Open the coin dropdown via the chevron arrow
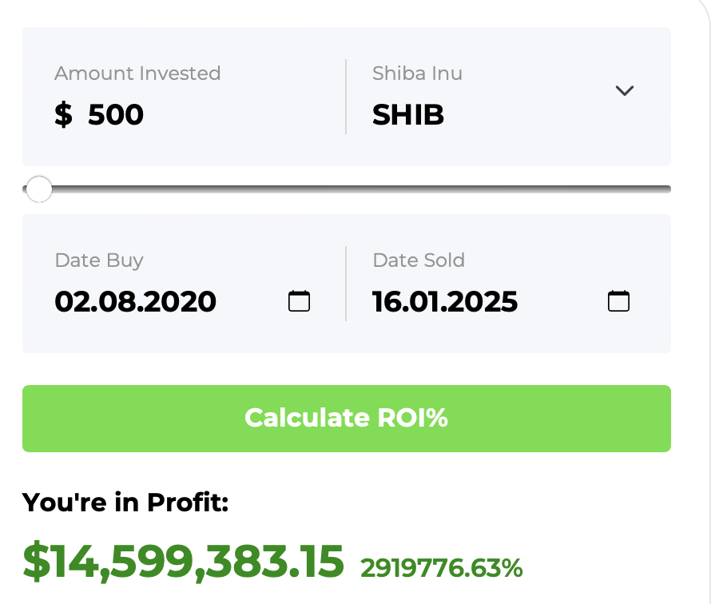 624,91
